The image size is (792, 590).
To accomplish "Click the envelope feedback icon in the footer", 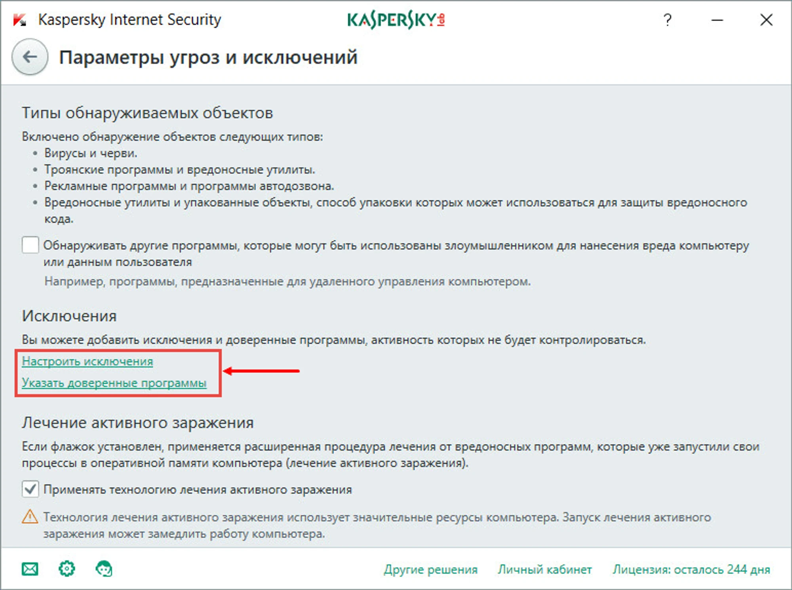I will (30, 569).
